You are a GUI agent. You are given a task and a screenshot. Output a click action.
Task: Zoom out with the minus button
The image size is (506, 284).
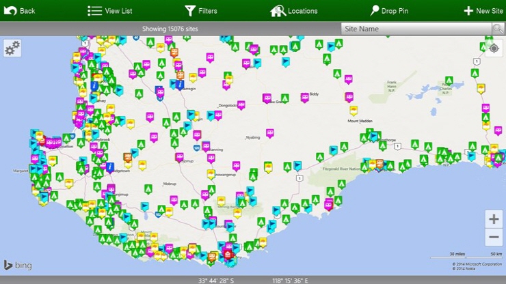point(494,237)
